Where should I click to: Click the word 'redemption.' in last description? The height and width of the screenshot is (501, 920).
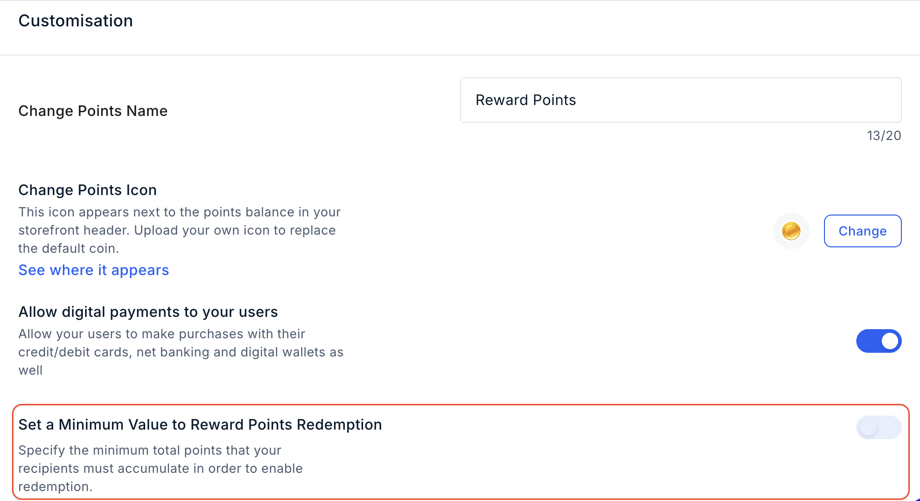pyautogui.click(x=56, y=487)
